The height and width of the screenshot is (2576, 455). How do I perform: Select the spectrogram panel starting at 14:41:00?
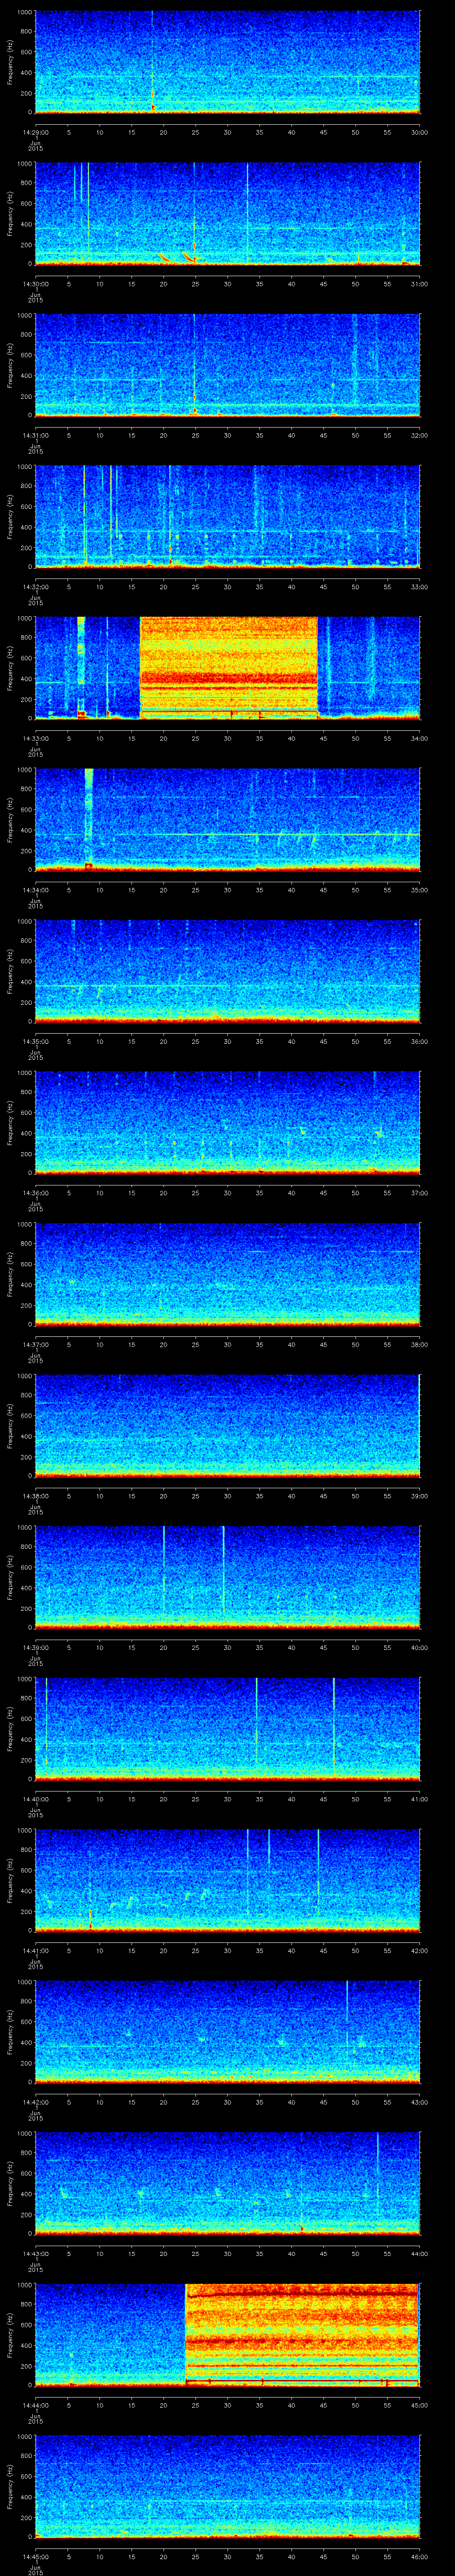(228, 1880)
